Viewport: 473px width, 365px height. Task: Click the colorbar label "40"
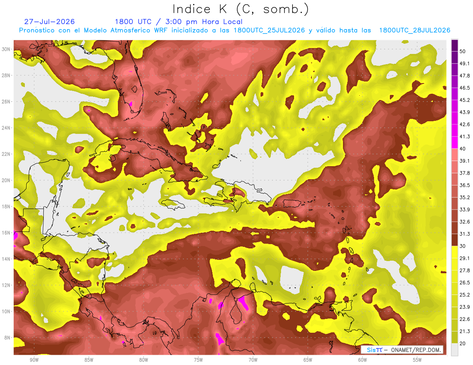[x=463, y=149]
